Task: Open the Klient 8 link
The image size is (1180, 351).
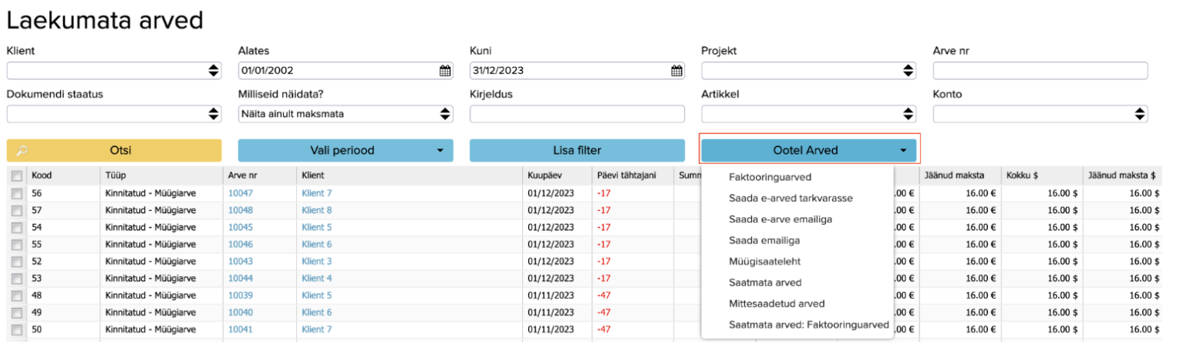Action: (317, 210)
